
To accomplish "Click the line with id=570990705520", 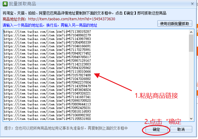I will (x=47, y=101).
